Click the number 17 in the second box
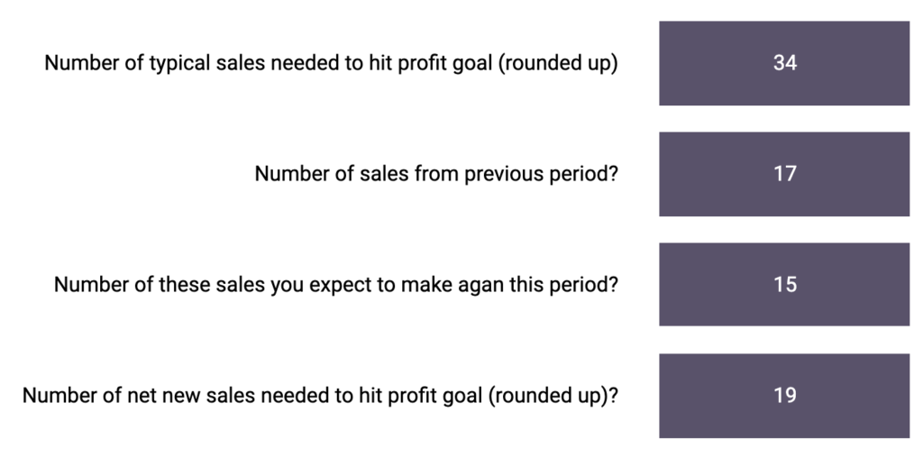 pyautogui.click(x=785, y=174)
